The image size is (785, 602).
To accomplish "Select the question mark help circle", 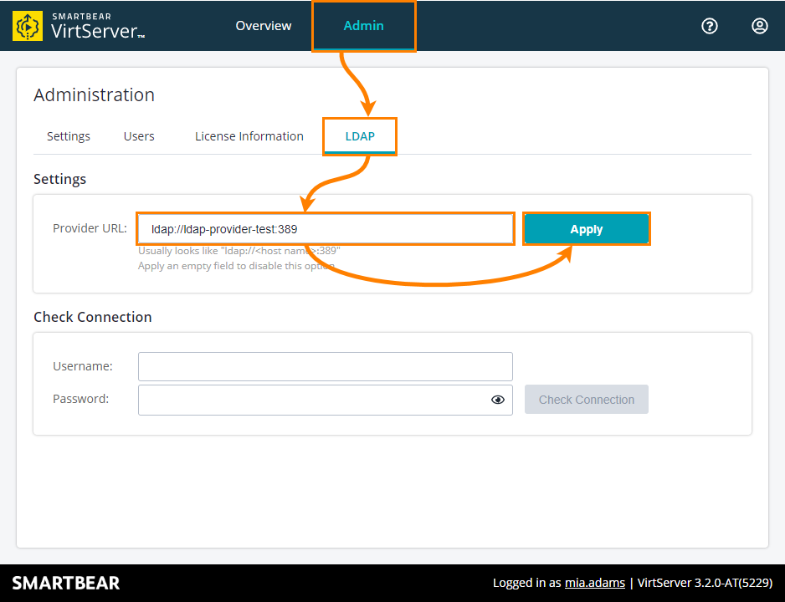I will (710, 26).
